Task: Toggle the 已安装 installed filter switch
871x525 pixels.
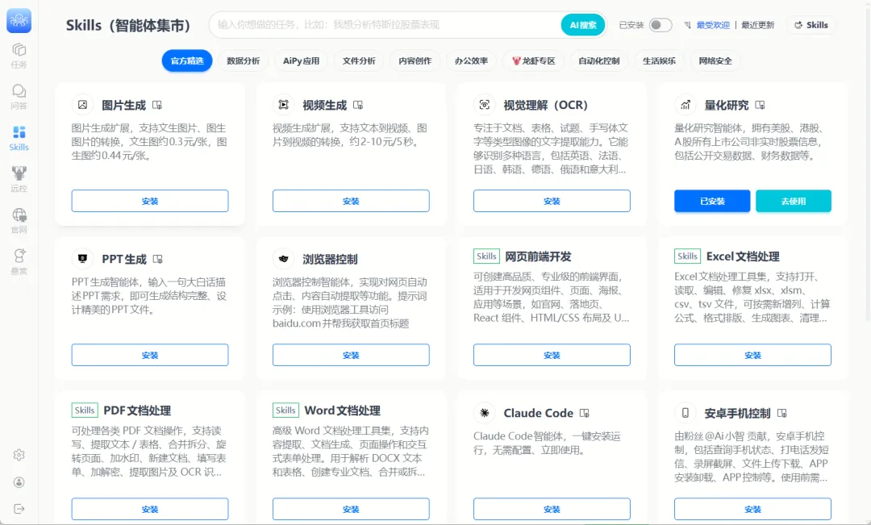Action: 661,25
